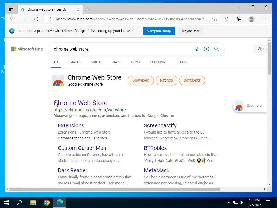
Task: Switch to the News tab
Action: point(135,62)
